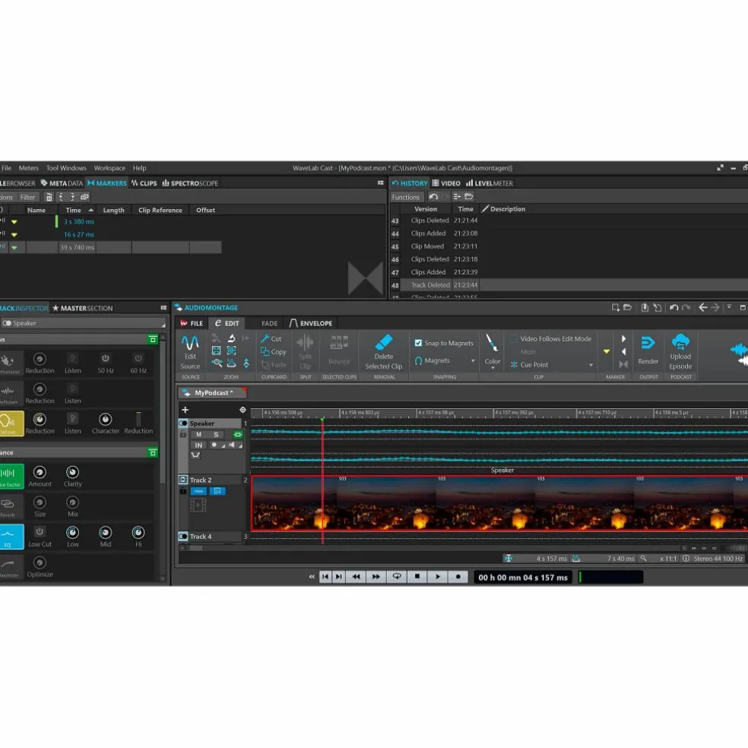This screenshot has height=748, width=748.
Task: Open the track settings target icon
Action: coord(242,410)
